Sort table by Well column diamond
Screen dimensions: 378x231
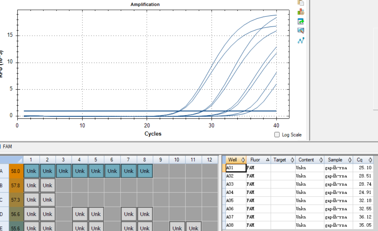[243, 160]
